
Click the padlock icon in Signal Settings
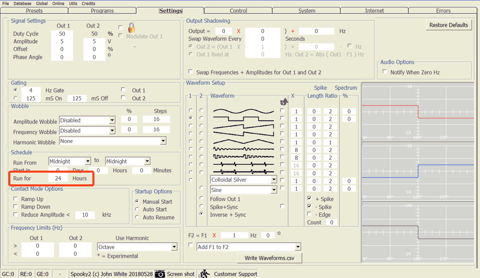[131, 28]
